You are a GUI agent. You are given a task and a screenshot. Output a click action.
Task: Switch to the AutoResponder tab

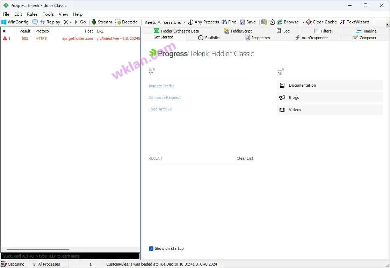(311, 38)
